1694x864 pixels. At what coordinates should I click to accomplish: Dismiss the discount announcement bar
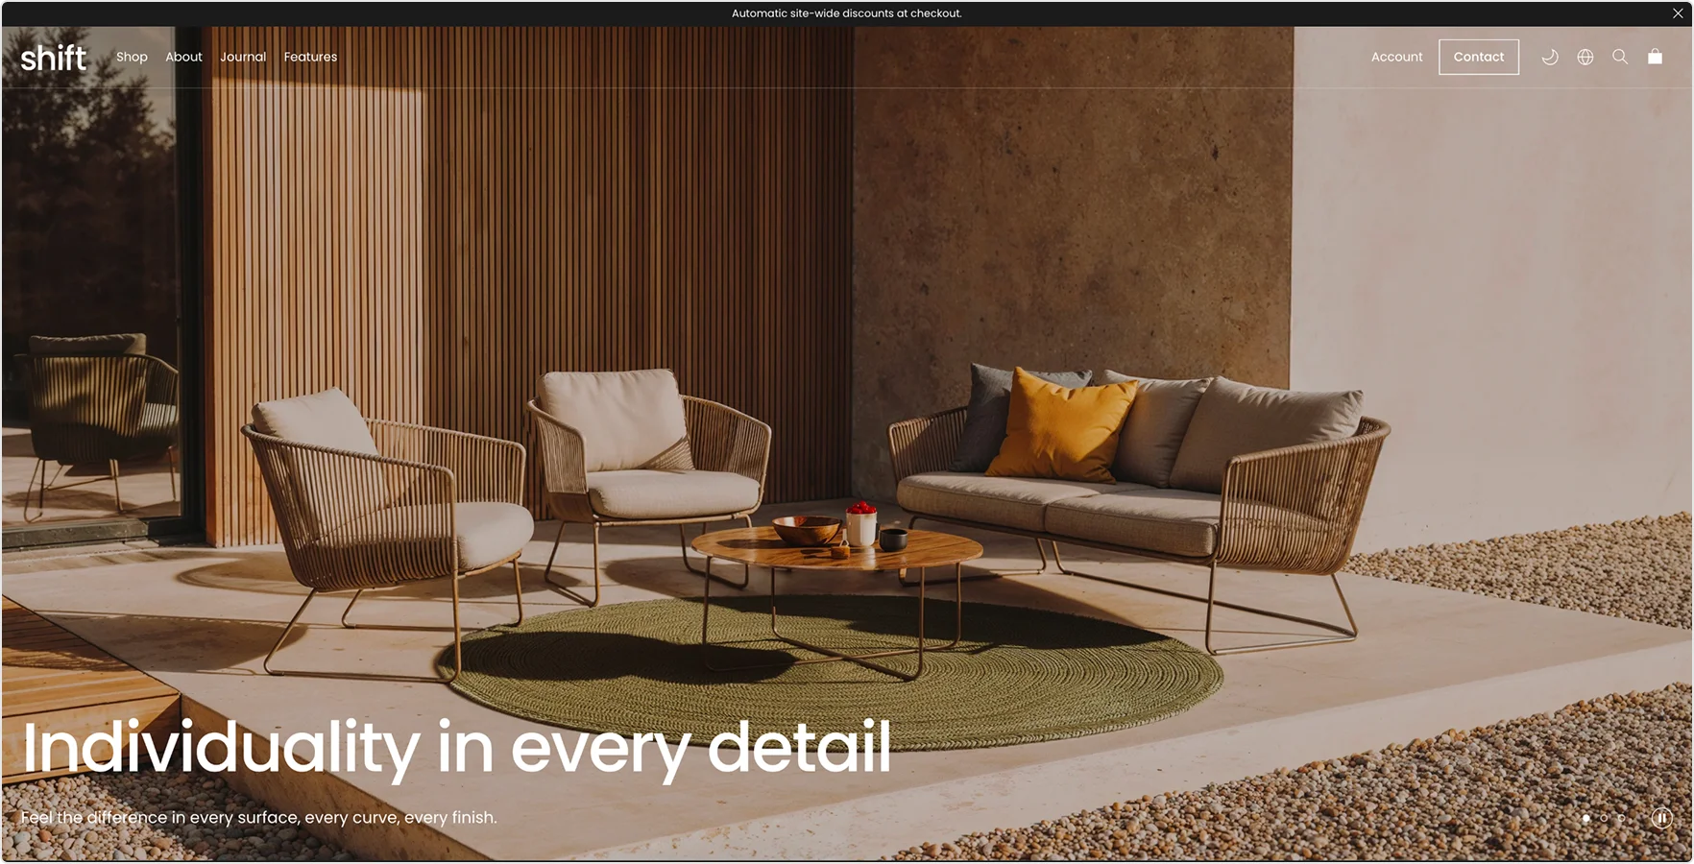(x=1678, y=13)
